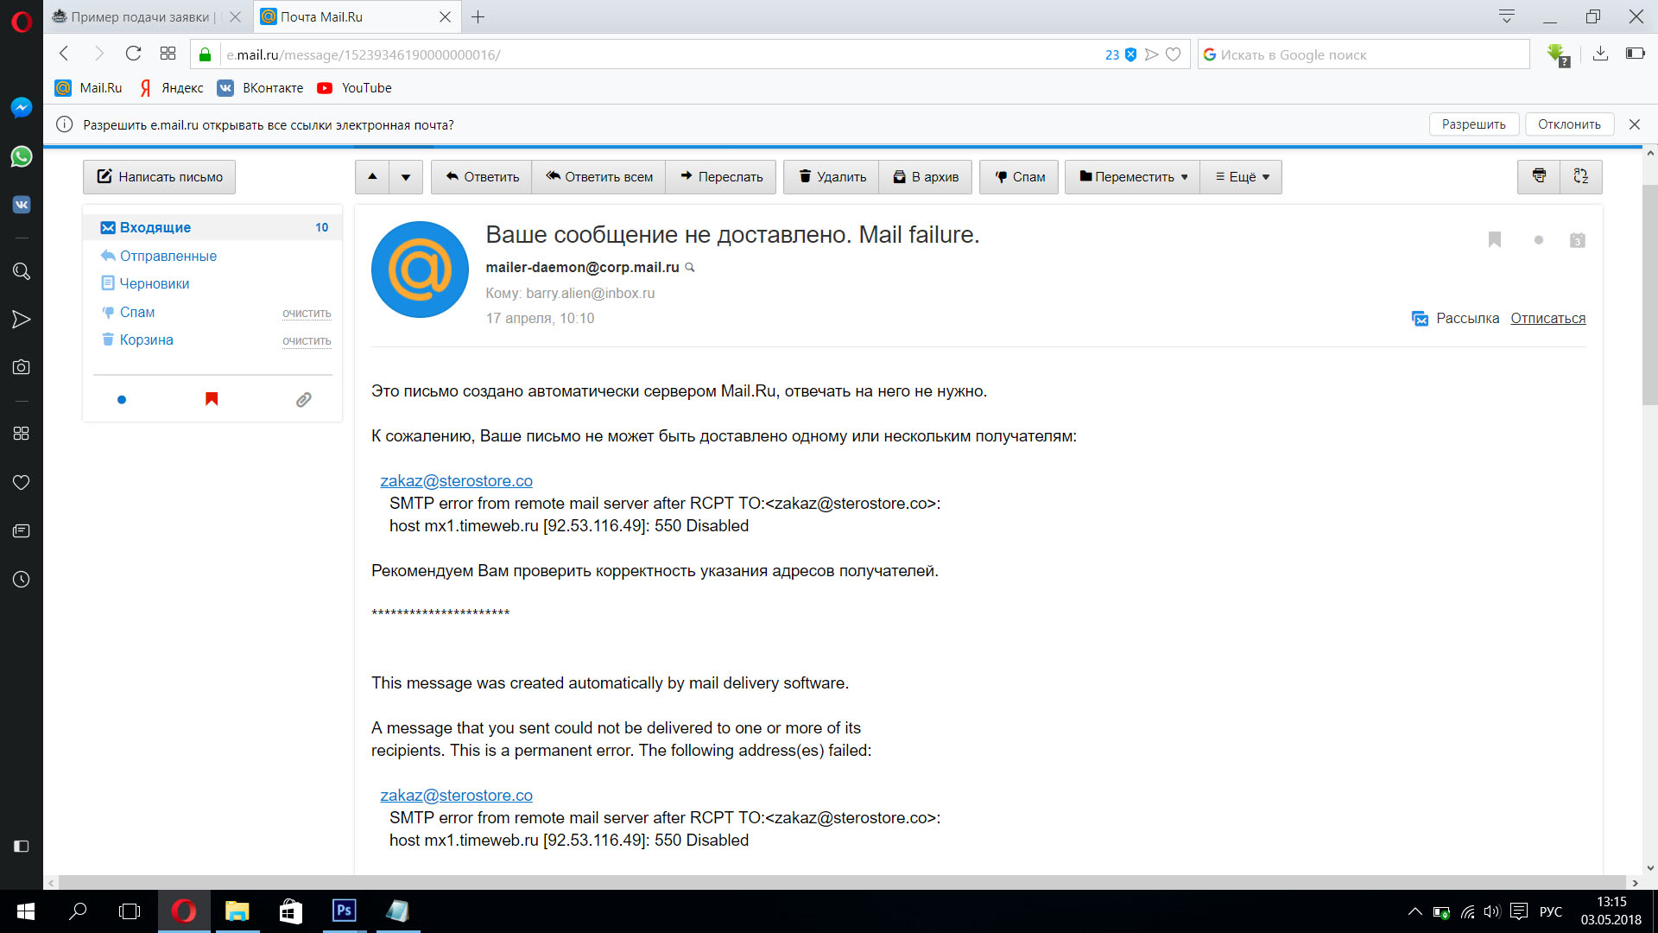The image size is (1658, 933).
Task: Click the translate message icon
Action: click(x=1580, y=176)
